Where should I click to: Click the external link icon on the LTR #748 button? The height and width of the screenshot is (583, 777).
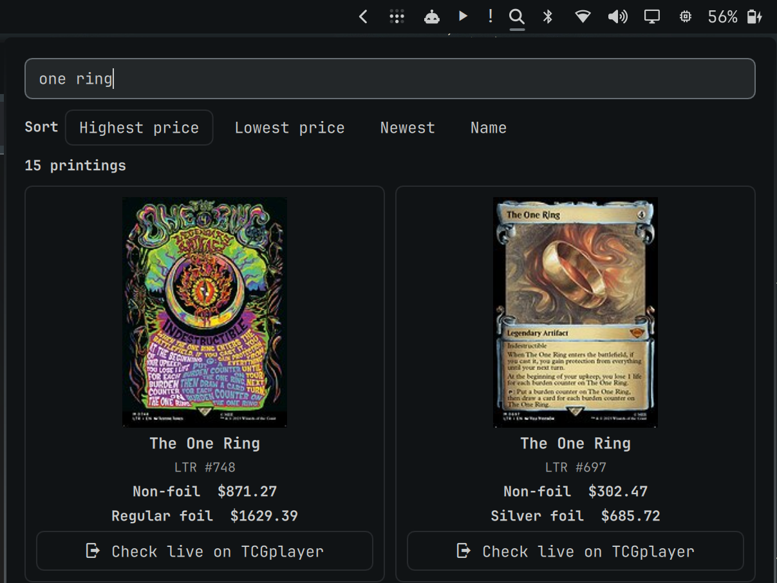coord(93,551)
